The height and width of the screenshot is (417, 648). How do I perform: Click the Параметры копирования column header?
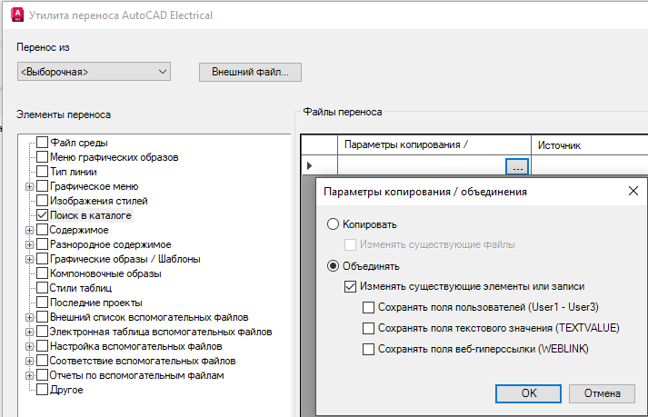(x=434, y=145)
